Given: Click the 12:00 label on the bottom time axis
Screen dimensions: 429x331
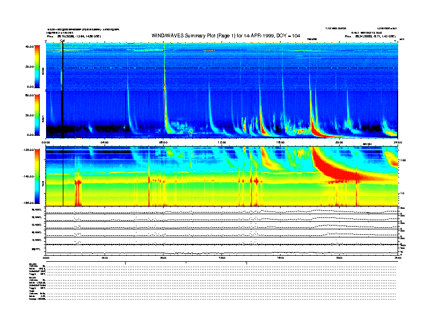Looking at the screenshot, I should coord(222,257).
